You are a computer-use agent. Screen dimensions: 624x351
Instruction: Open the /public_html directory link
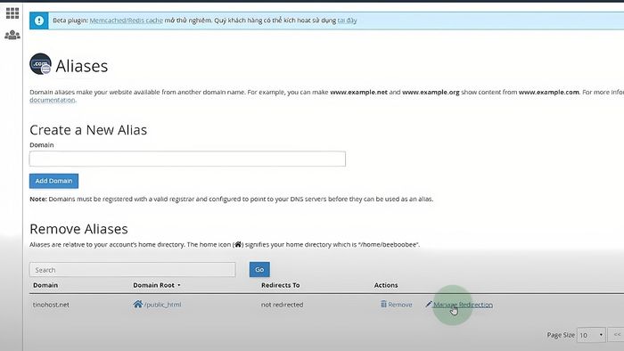(x=162, y=305)
